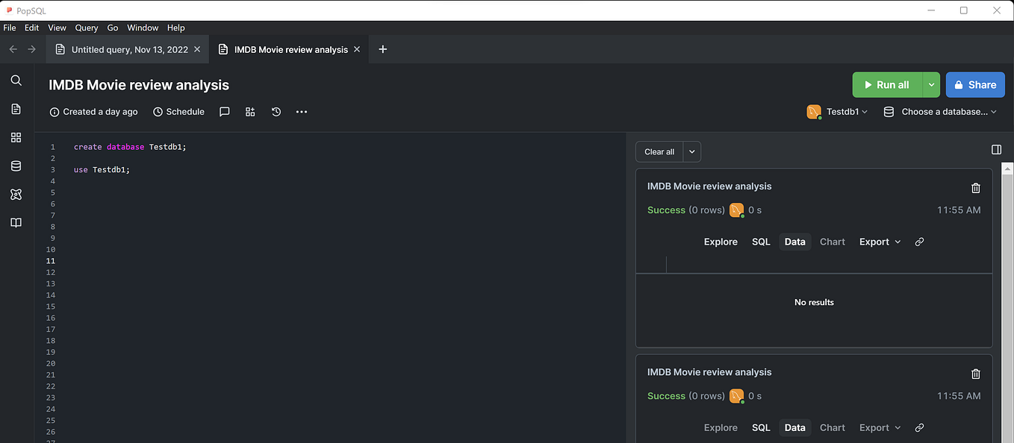
Task: Expand the Clear all dropdown arrow
Action: click(692, 151)
